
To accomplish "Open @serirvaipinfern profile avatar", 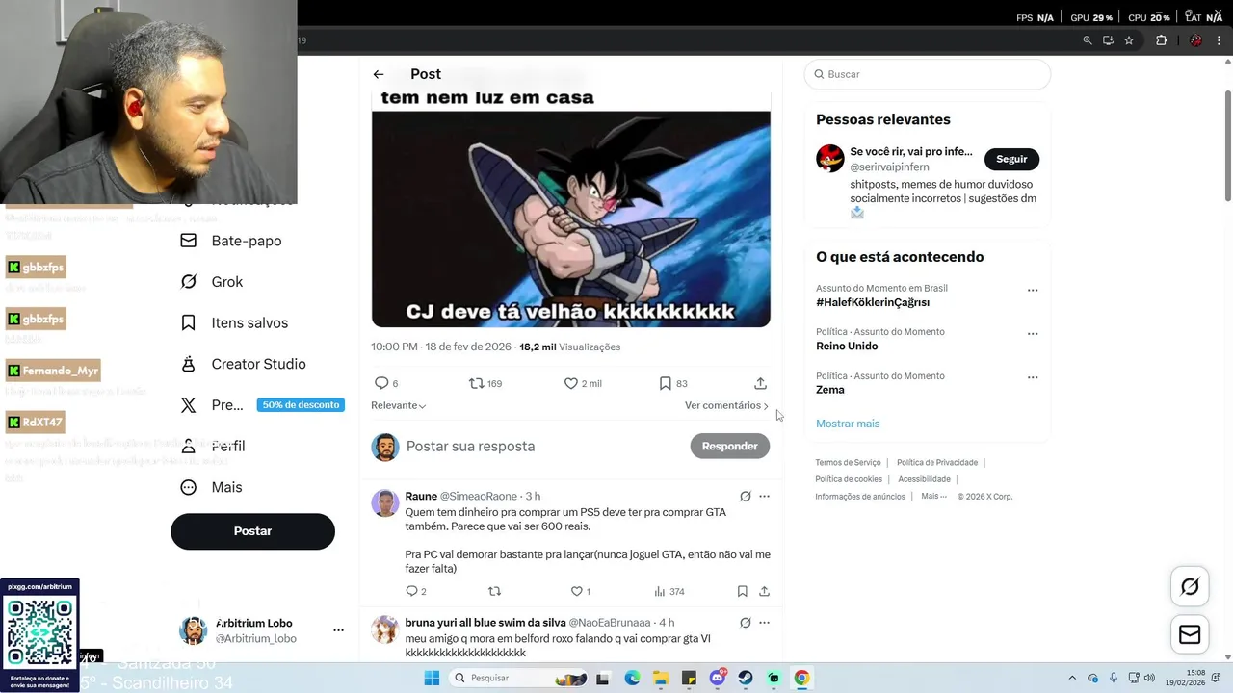I will tap(830, 159).
